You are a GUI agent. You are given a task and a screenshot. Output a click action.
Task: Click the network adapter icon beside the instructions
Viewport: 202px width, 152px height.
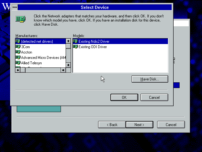point(21,19)
